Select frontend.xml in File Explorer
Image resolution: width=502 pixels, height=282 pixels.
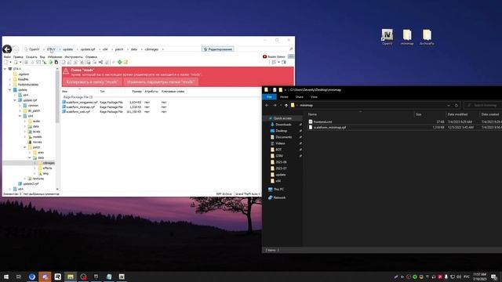point(320,122)
